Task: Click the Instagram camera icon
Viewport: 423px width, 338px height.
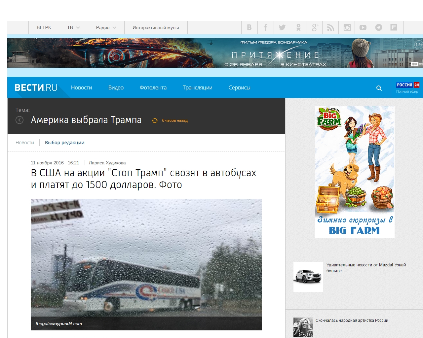Action: coord(347,28)
